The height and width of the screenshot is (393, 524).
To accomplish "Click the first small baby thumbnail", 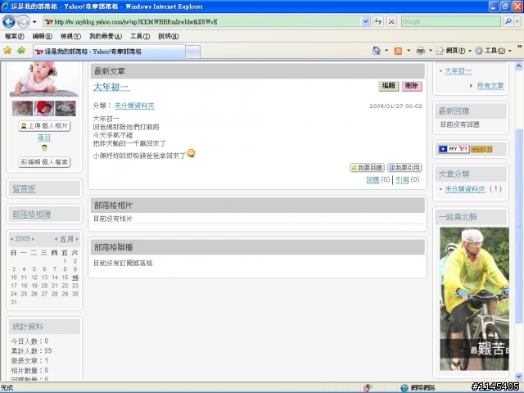I will pos(22,109).
